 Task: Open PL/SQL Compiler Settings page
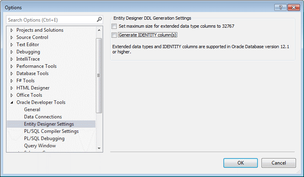(x=51, y=131)
